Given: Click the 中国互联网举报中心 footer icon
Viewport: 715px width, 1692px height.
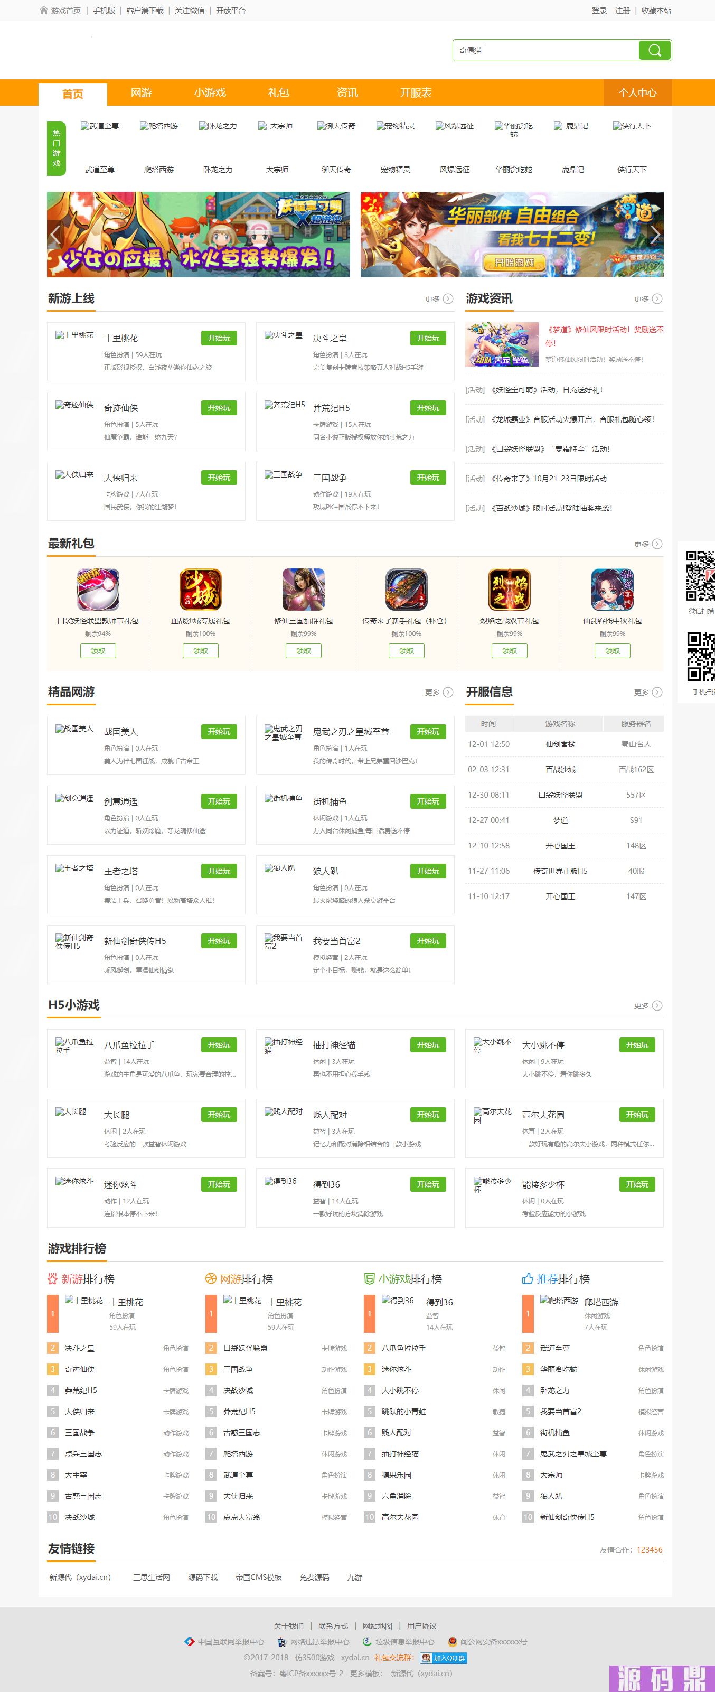Looking at the screenshot, I should click(x=189, y=1641).
